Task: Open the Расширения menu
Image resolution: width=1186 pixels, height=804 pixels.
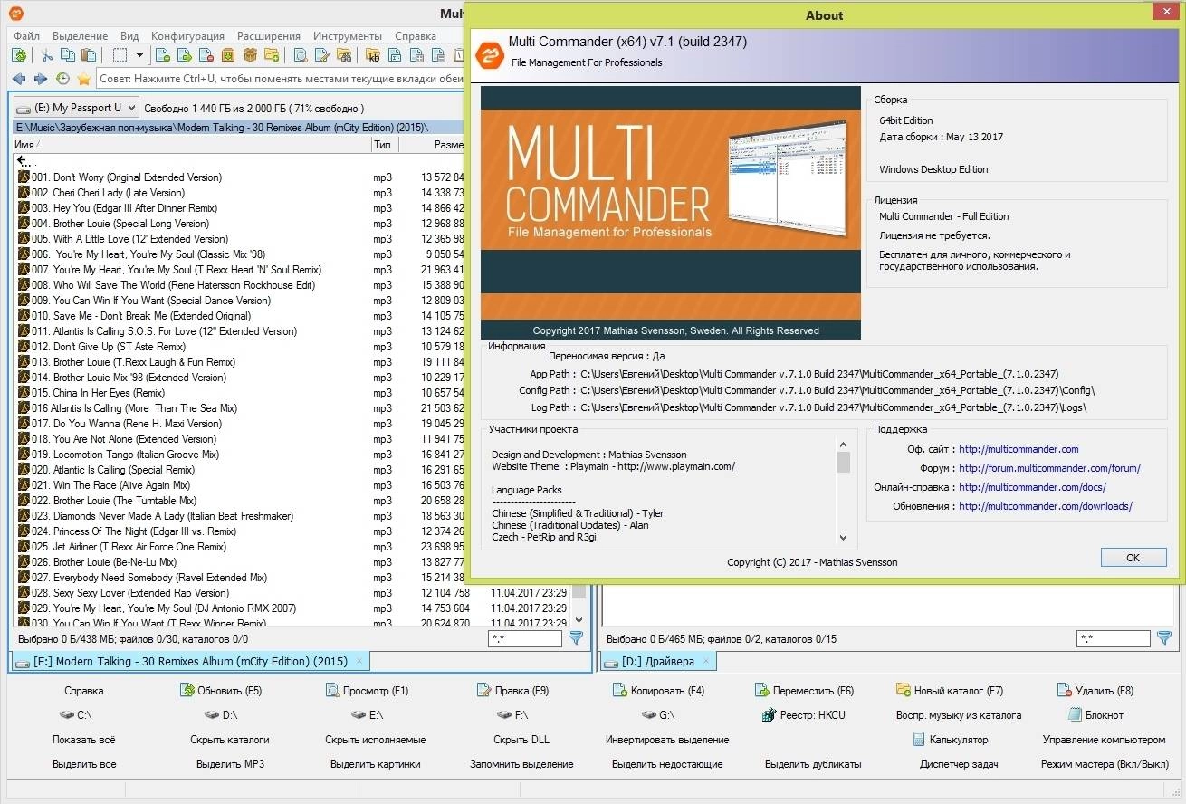Action: click(x=269, y=36)
